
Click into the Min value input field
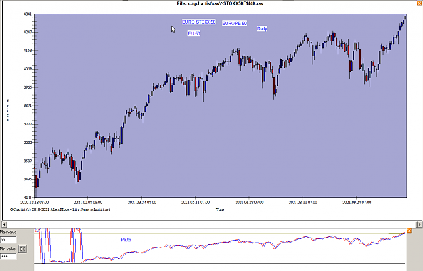point(8,256)
